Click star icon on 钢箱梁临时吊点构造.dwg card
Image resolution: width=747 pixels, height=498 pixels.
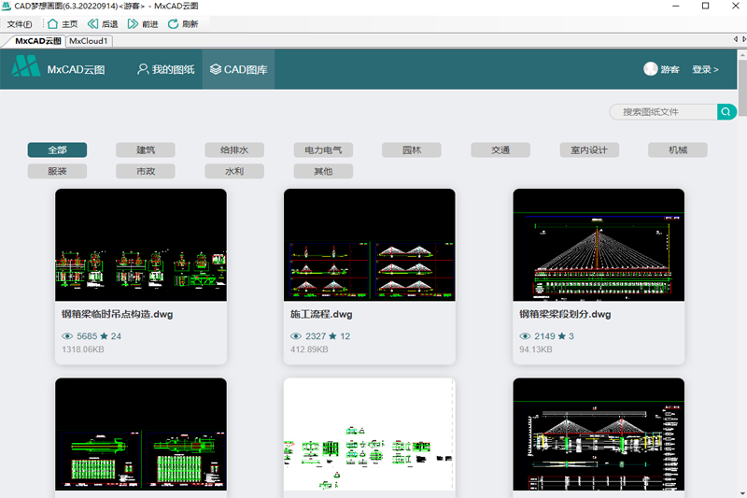[104, 336]
